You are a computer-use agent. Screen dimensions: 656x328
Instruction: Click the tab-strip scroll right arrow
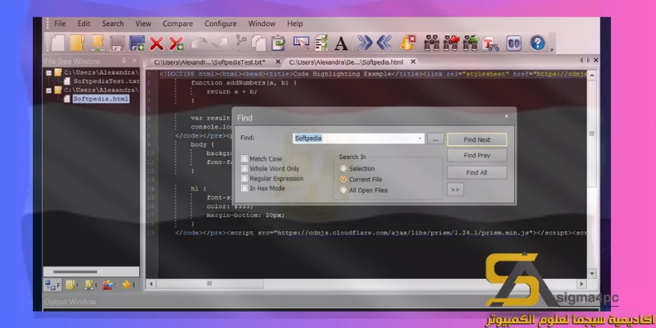pos(588,61)
